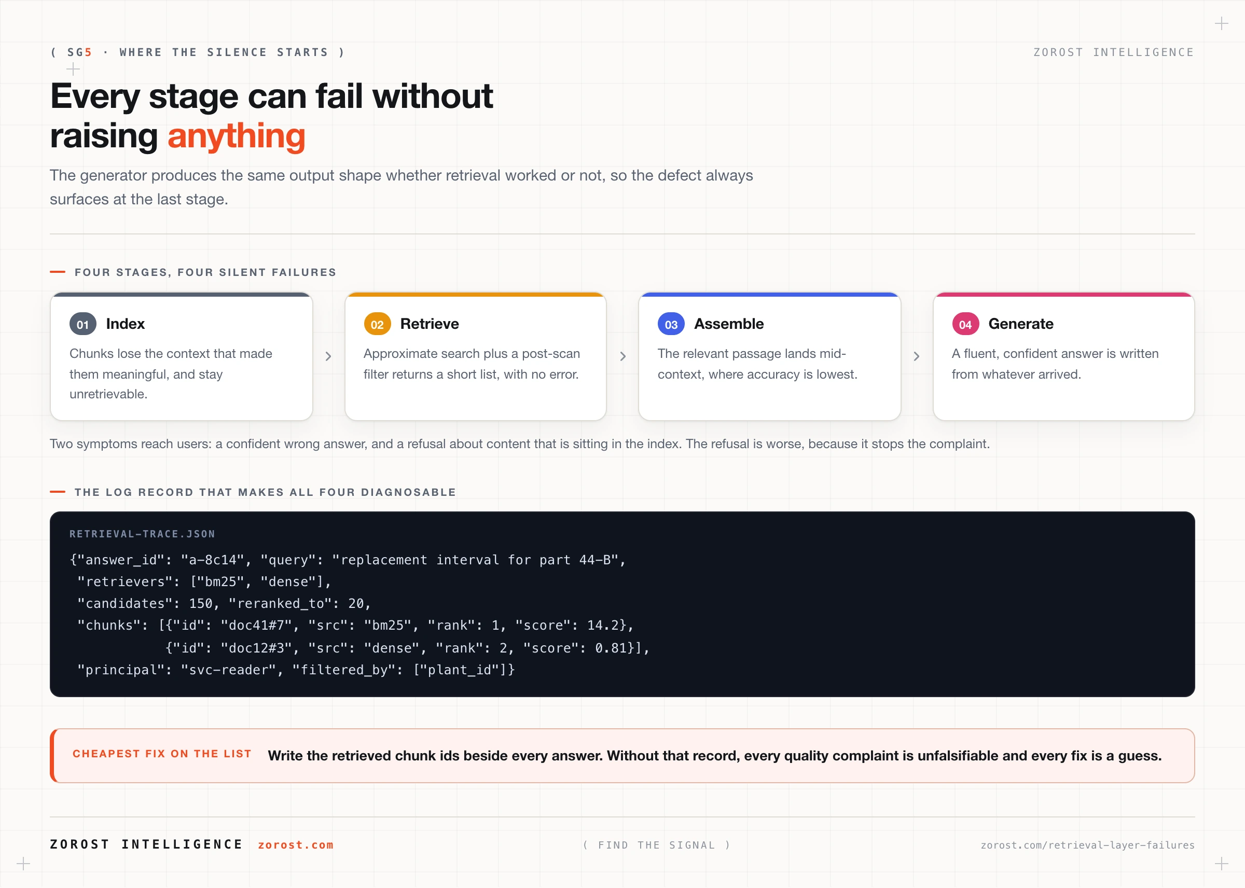Click the chevron between Index and Retrieve cards
The image size is (1245, 888).
click(328, 356)
